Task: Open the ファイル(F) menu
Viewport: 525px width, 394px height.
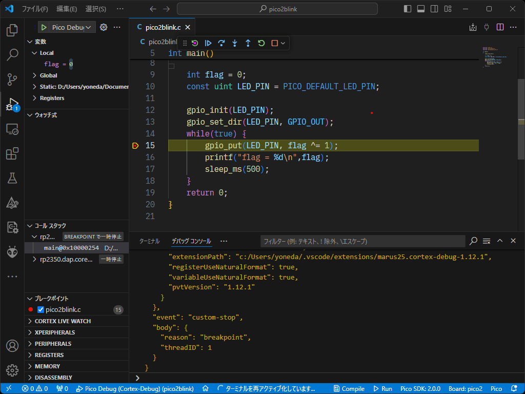Action: click(x=35, y=9)
